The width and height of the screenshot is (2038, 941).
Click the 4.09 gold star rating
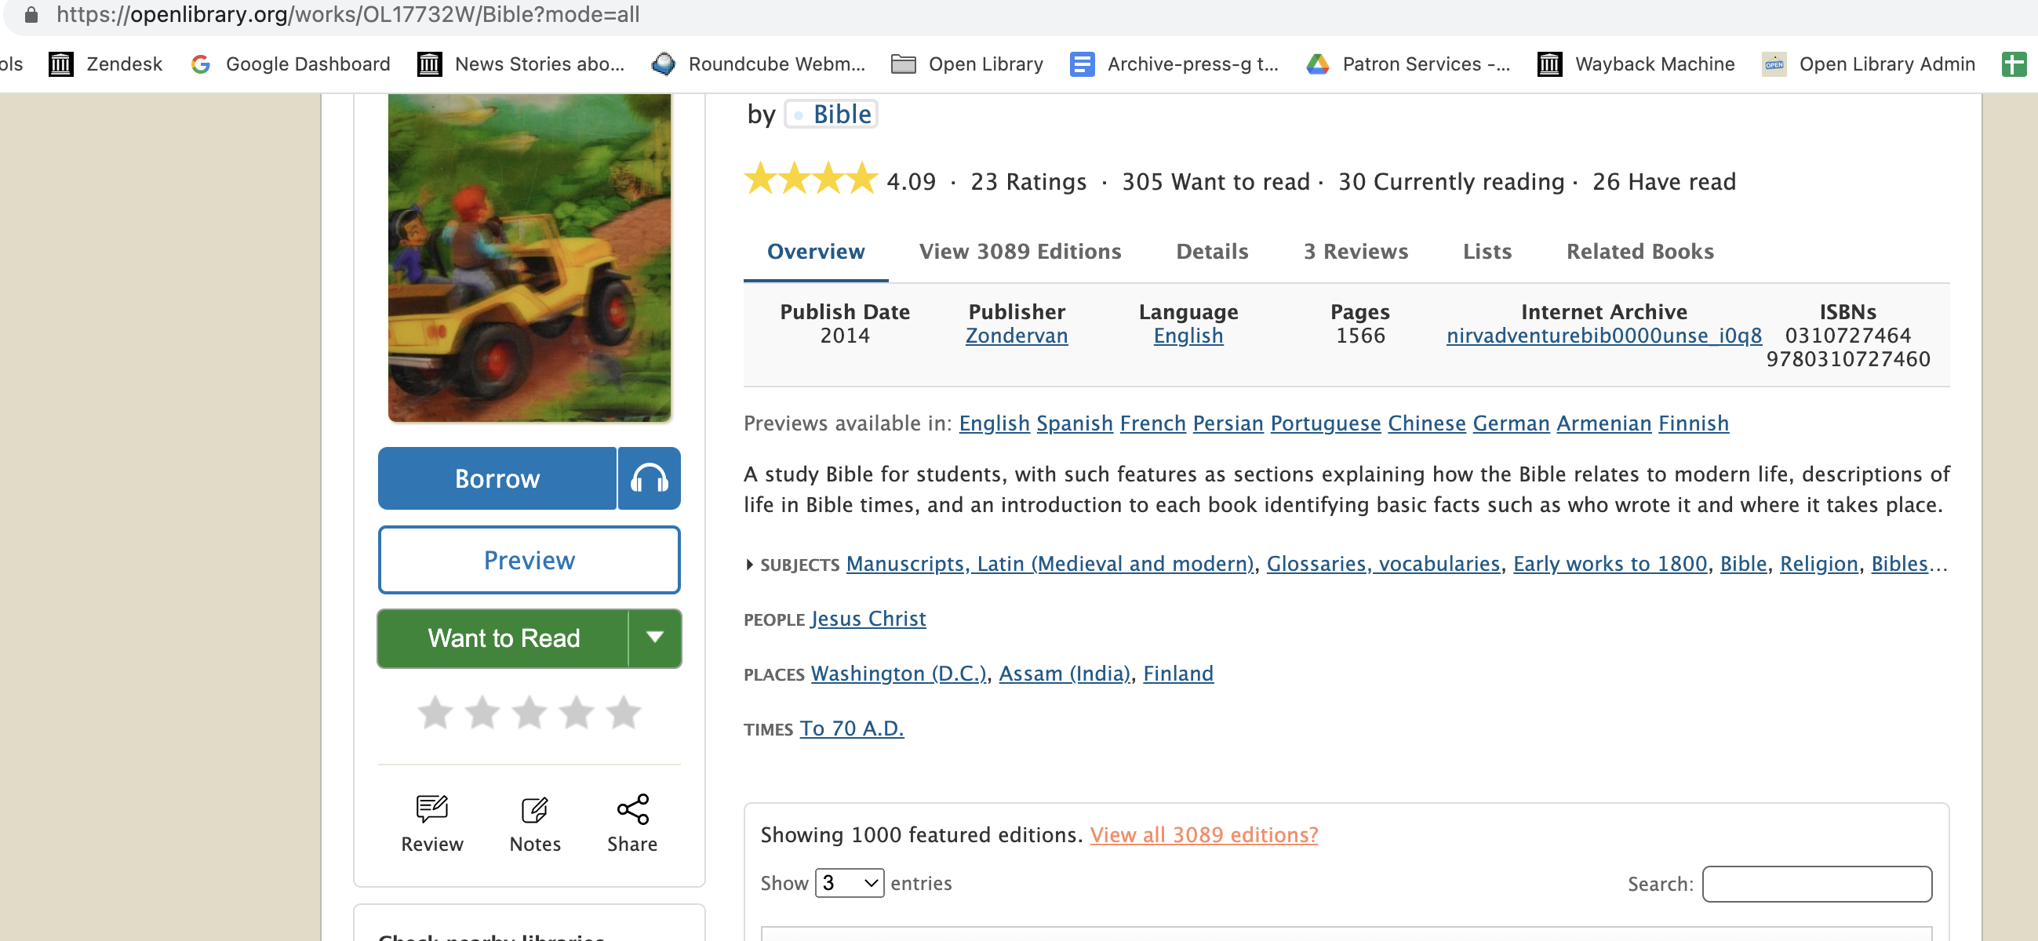[811, 179]
